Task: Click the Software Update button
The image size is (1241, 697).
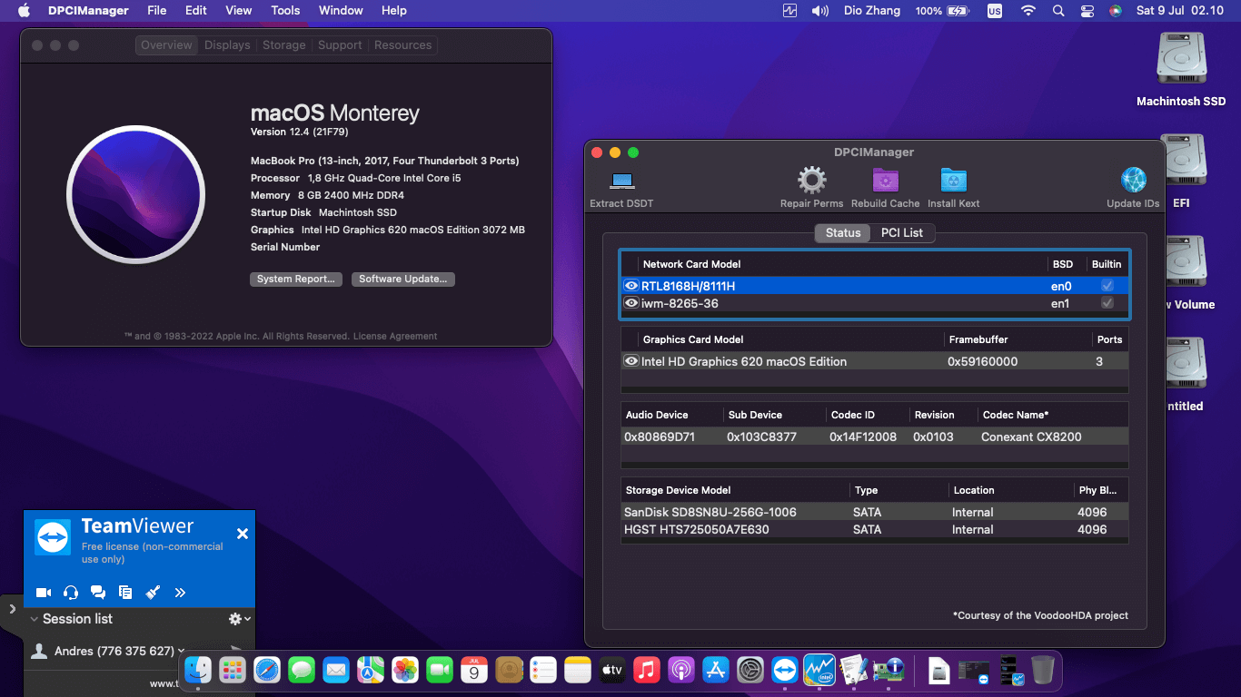Action: (x=402, y=280)
